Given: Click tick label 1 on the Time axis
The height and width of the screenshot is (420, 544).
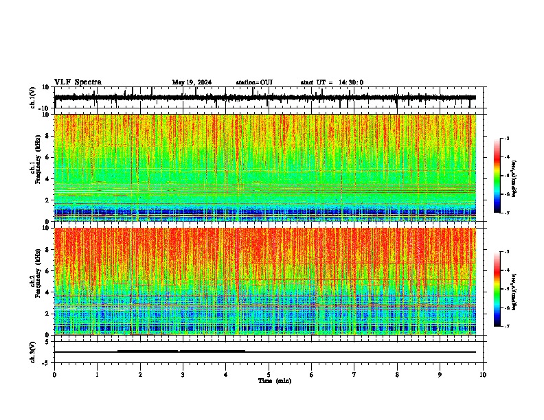Looking at the screenshot, I should pos(97,375).
